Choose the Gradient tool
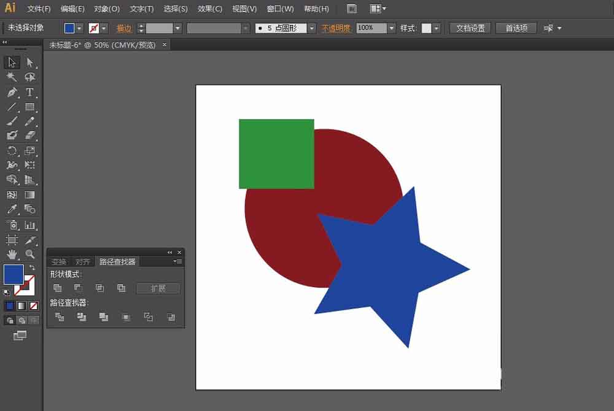This screenshot has height=411, width=614. (29, 194)
